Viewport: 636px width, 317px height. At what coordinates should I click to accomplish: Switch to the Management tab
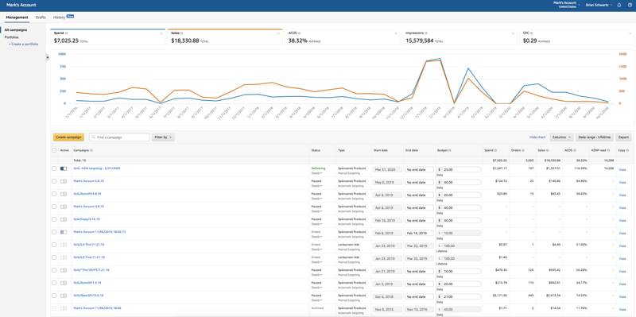17,17
